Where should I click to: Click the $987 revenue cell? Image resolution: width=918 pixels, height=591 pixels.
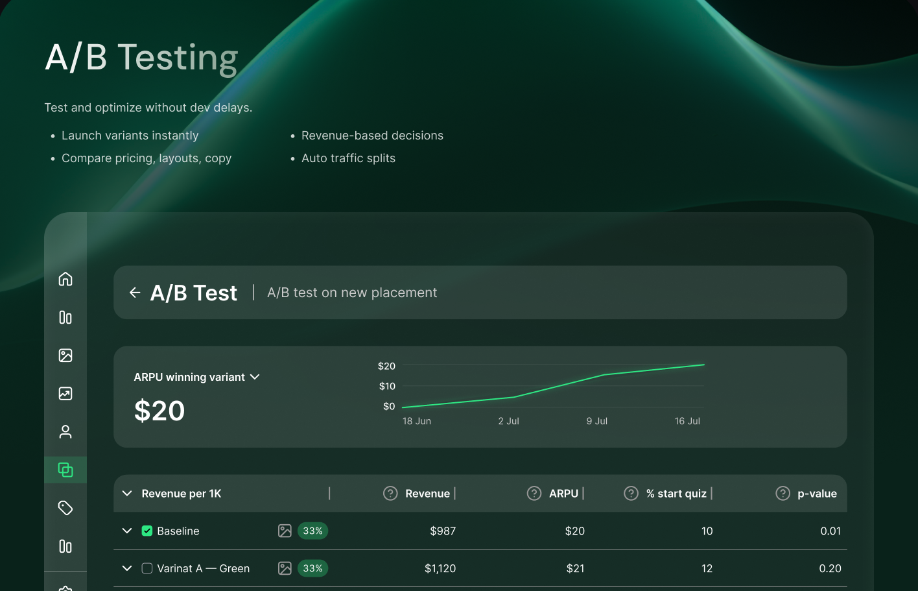(443, 531)
